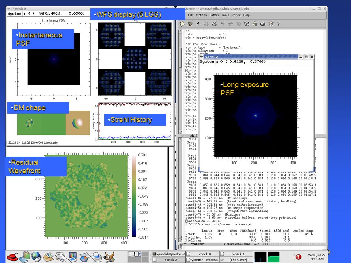Click the 'time(3-4) = 202.55 ms' line
The width and height of the screenshot is (351, 263).
click(x=224, y=205)
